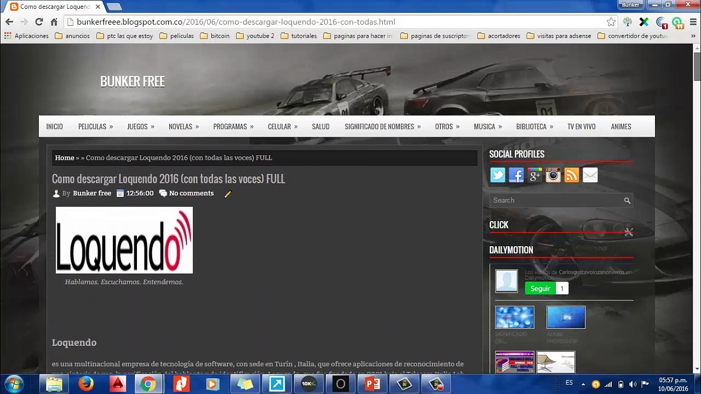Open a new browser tab
This screenshot has width=701, height=394.
(114, 7)
